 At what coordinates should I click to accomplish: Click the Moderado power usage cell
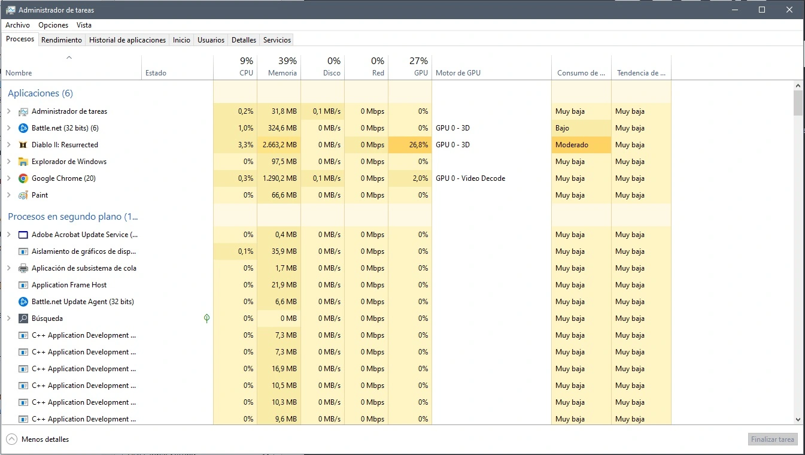click(581, 145)
